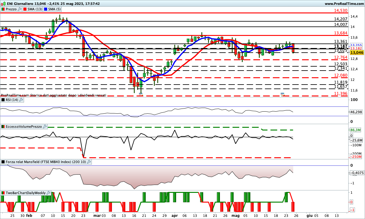Click the candlestick chart icon beside ENI title
365x219 pixels.
tap(3, 4)
